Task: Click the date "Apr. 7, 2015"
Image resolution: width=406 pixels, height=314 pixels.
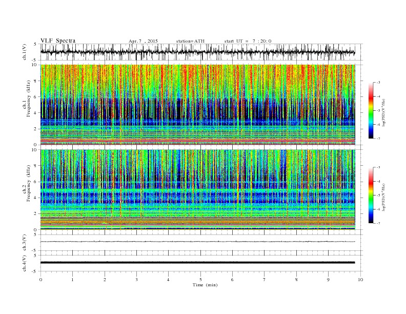Action: pos(143,41)
